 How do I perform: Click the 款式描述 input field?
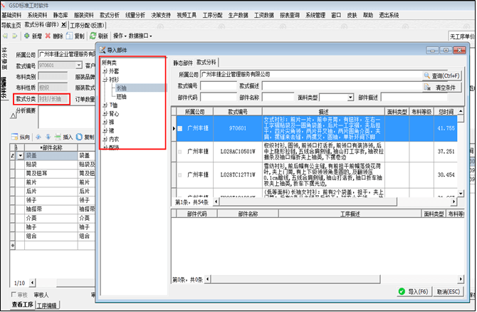[x=342, y=86]
